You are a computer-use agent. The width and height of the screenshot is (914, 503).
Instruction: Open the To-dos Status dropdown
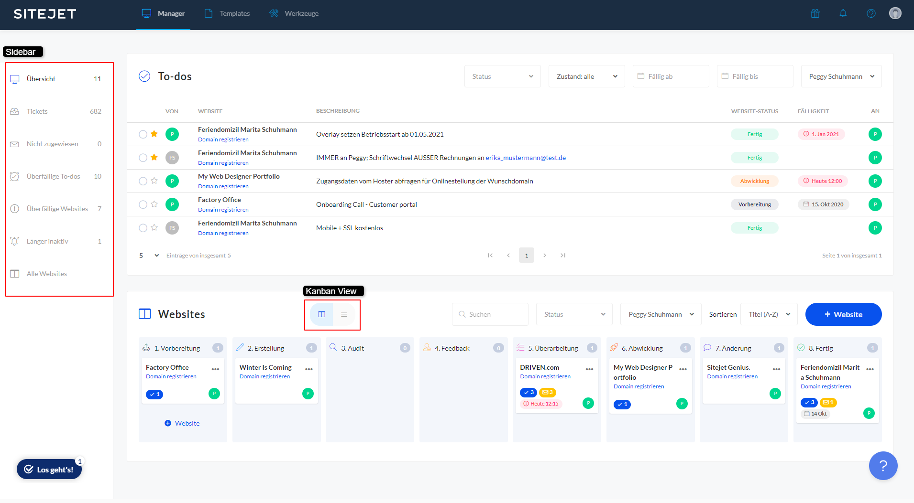pos(503,76)
